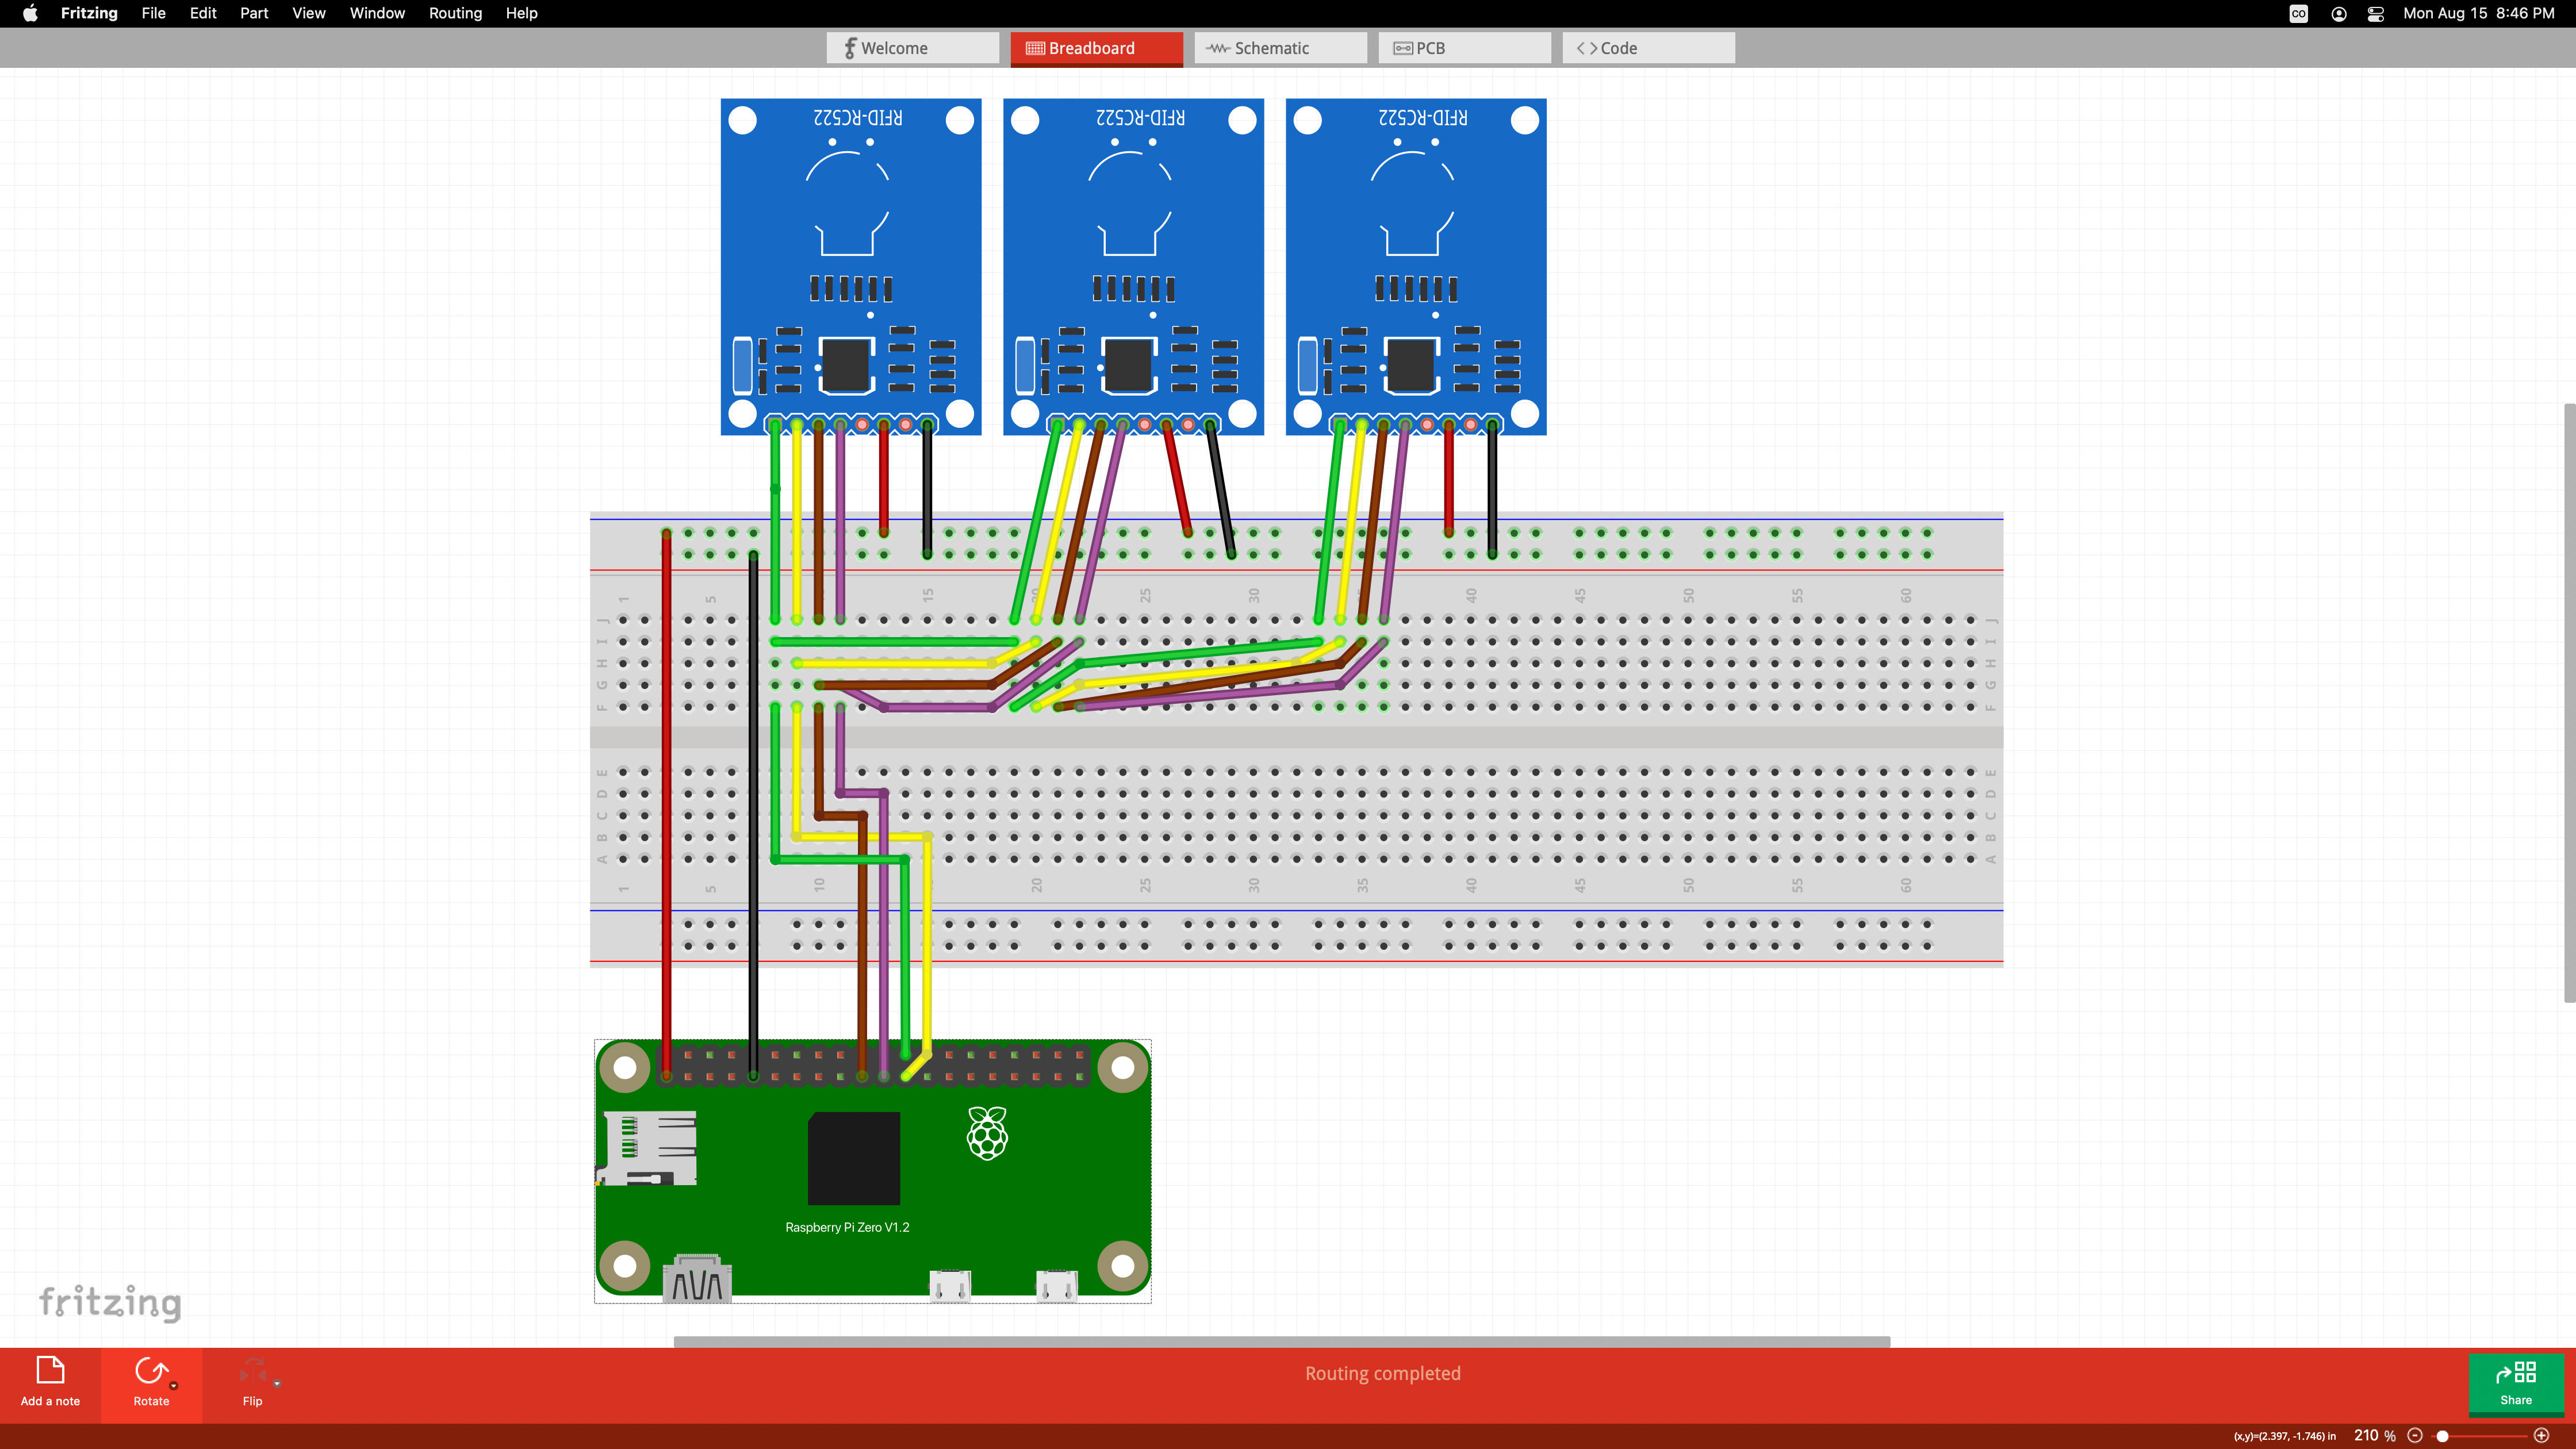Click the user account icon in the menu bar
Image resolution: width=2576 pixels, height=1449 pixels.
[2339, 13]
